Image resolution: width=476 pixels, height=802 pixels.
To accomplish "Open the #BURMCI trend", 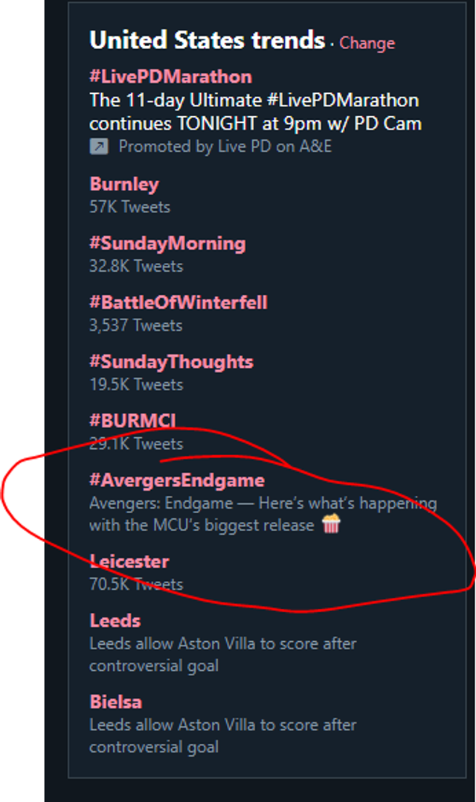I will click(133, 421).
